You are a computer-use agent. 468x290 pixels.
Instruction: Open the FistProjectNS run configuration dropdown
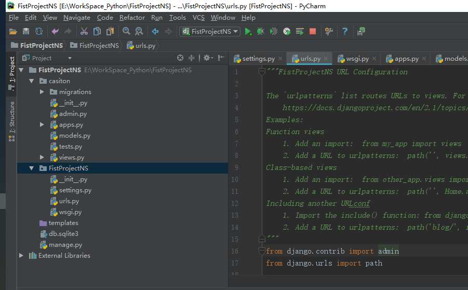click(210, 31)
